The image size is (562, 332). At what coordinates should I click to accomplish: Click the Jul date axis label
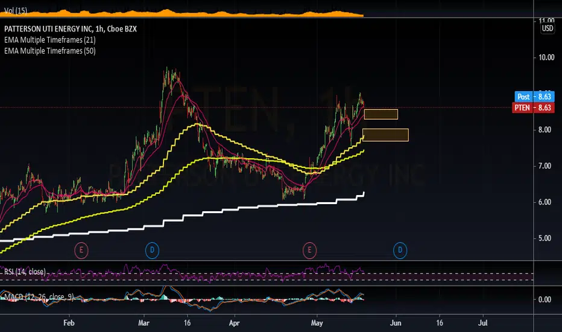[x=483, y=323]
